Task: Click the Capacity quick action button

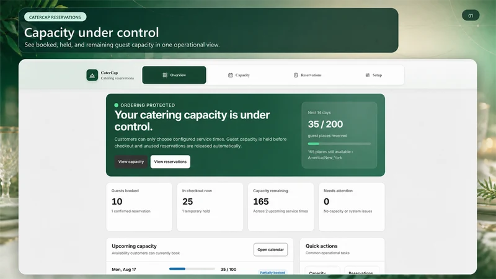Action: (x=322, y=270)
